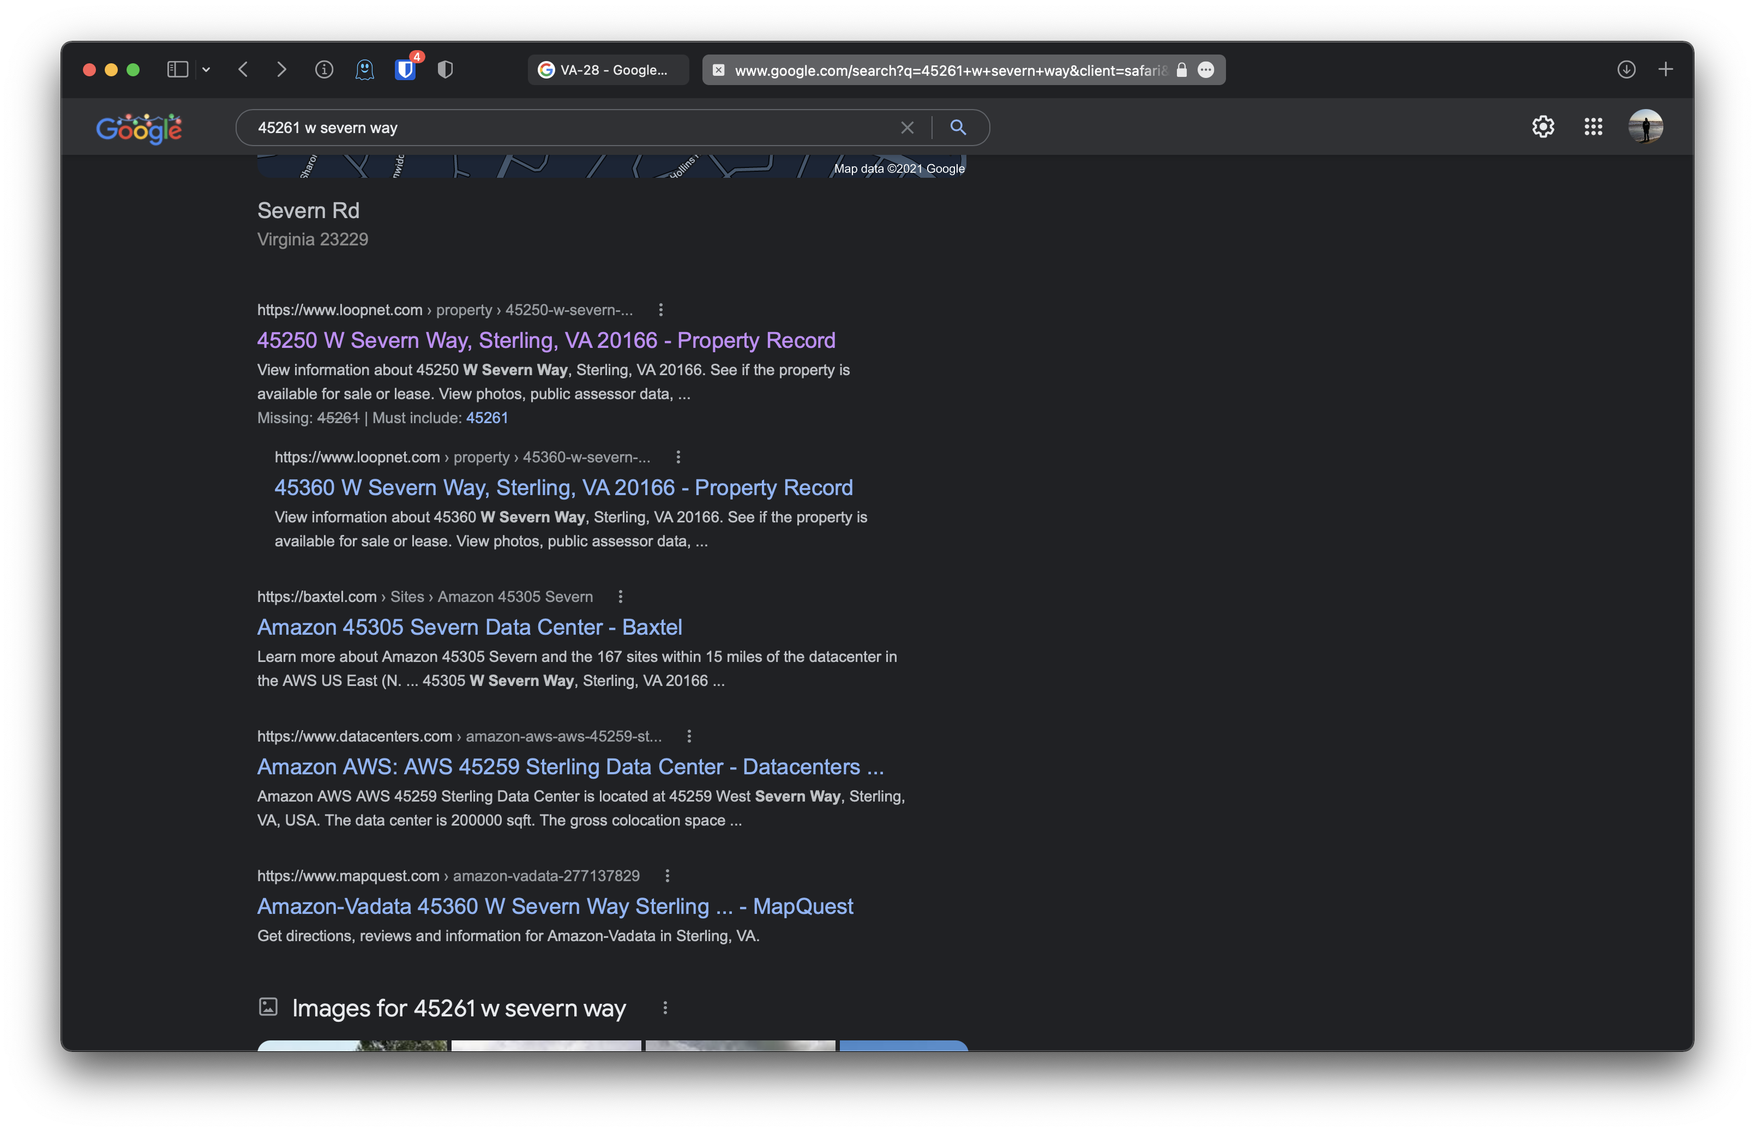Open the sidebar options dropdown arrow

(207, 70)
